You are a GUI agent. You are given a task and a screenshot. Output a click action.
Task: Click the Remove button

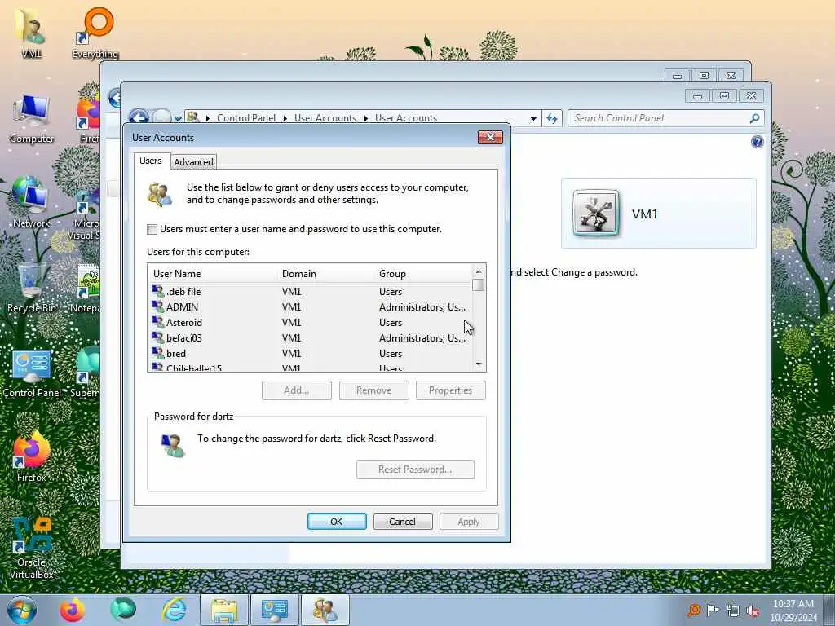pyautogui.click(x=373, y=390)
